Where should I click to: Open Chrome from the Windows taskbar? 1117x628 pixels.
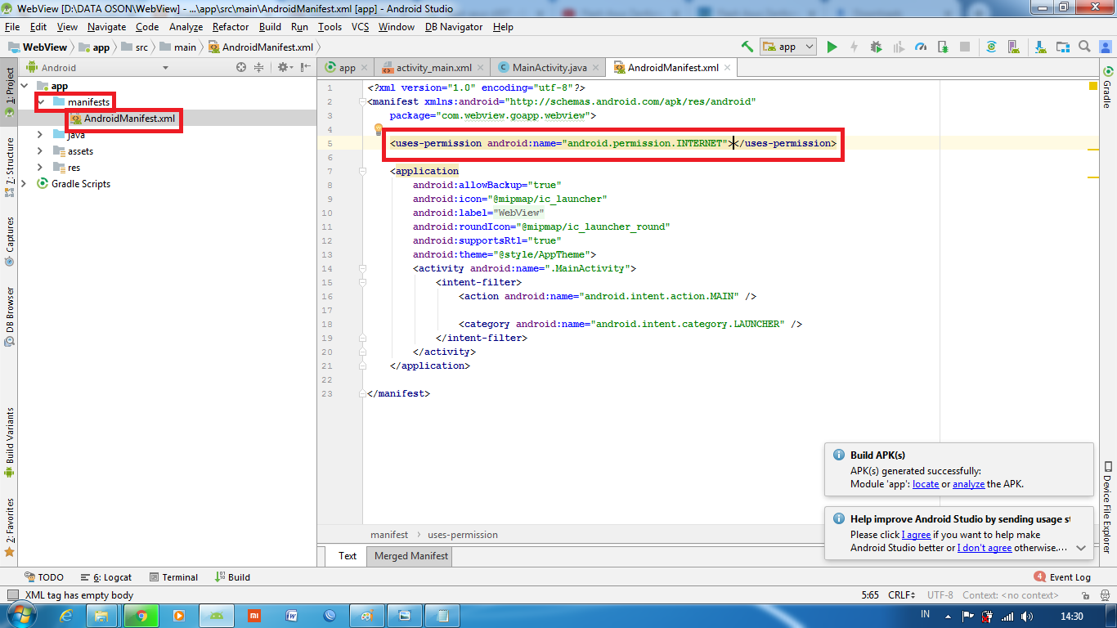point(141,616)
